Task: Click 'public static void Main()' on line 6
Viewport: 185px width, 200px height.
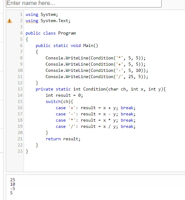Action: coord(67,45)
